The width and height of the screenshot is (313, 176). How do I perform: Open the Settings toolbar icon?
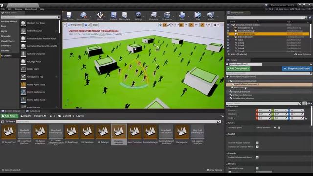pos(138,16)
